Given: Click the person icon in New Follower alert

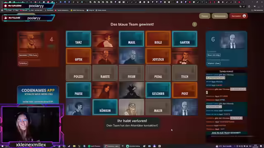Looking at the screenshot, I should (x=6, y=18).
